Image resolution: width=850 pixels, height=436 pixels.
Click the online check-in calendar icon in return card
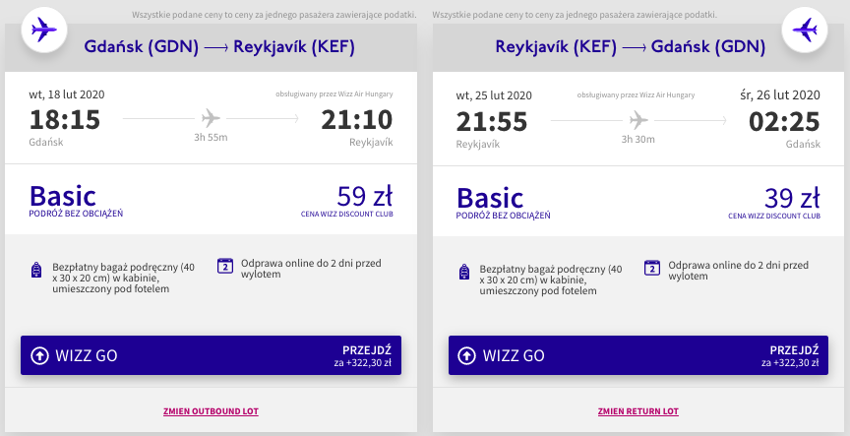coord(652,268)
